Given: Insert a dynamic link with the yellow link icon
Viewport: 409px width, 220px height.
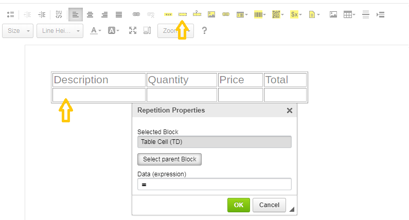Looking at the screenshot, I should pos(226,14).
